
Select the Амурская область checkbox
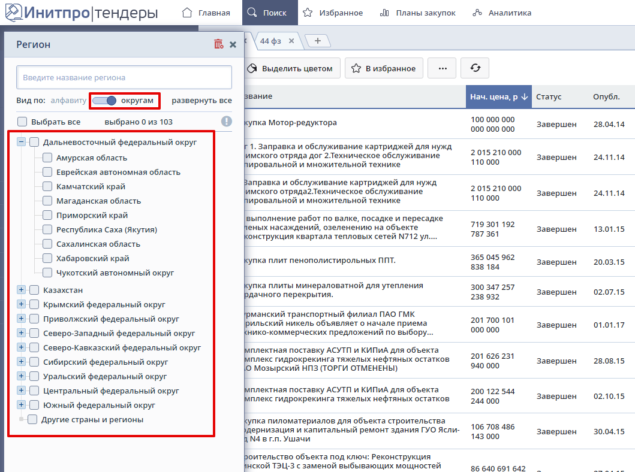pyautogui.click(x=47, y=158)
